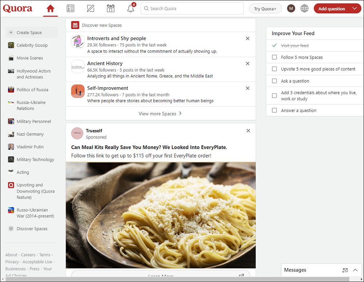
Task: Open notifications bell with 4 badge
Action: 131,8
